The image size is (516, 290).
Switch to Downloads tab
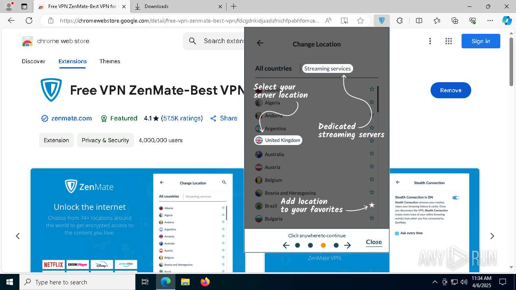(x=179, y=6)
